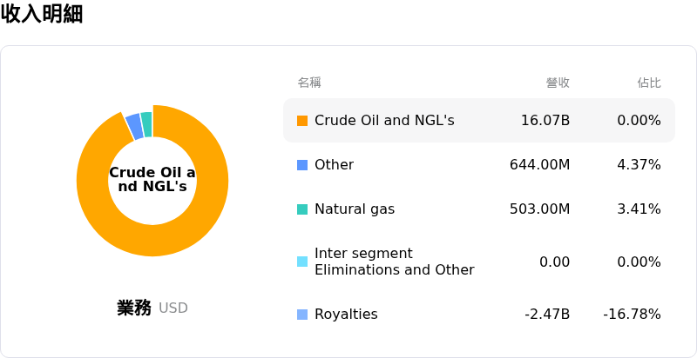The height and width of the screenshot is (358, 697).
Task: Click the large orange donut chart segment
Action: tap(152, 242)
